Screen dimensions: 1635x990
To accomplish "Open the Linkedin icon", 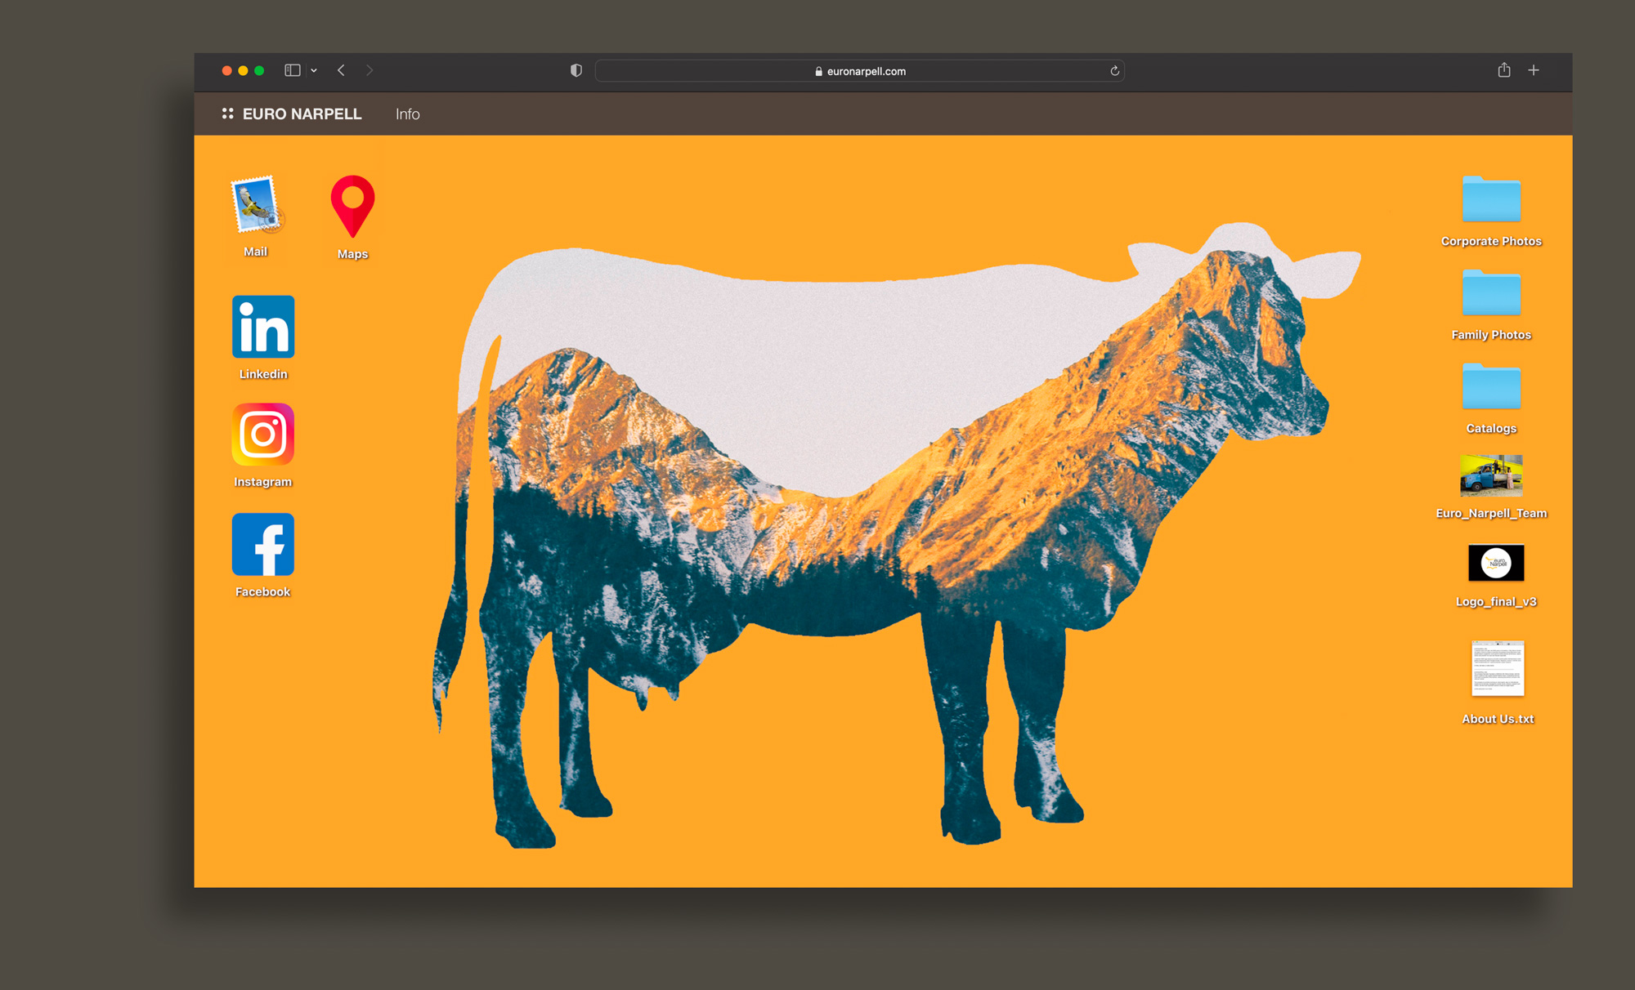I will (263, 327).
